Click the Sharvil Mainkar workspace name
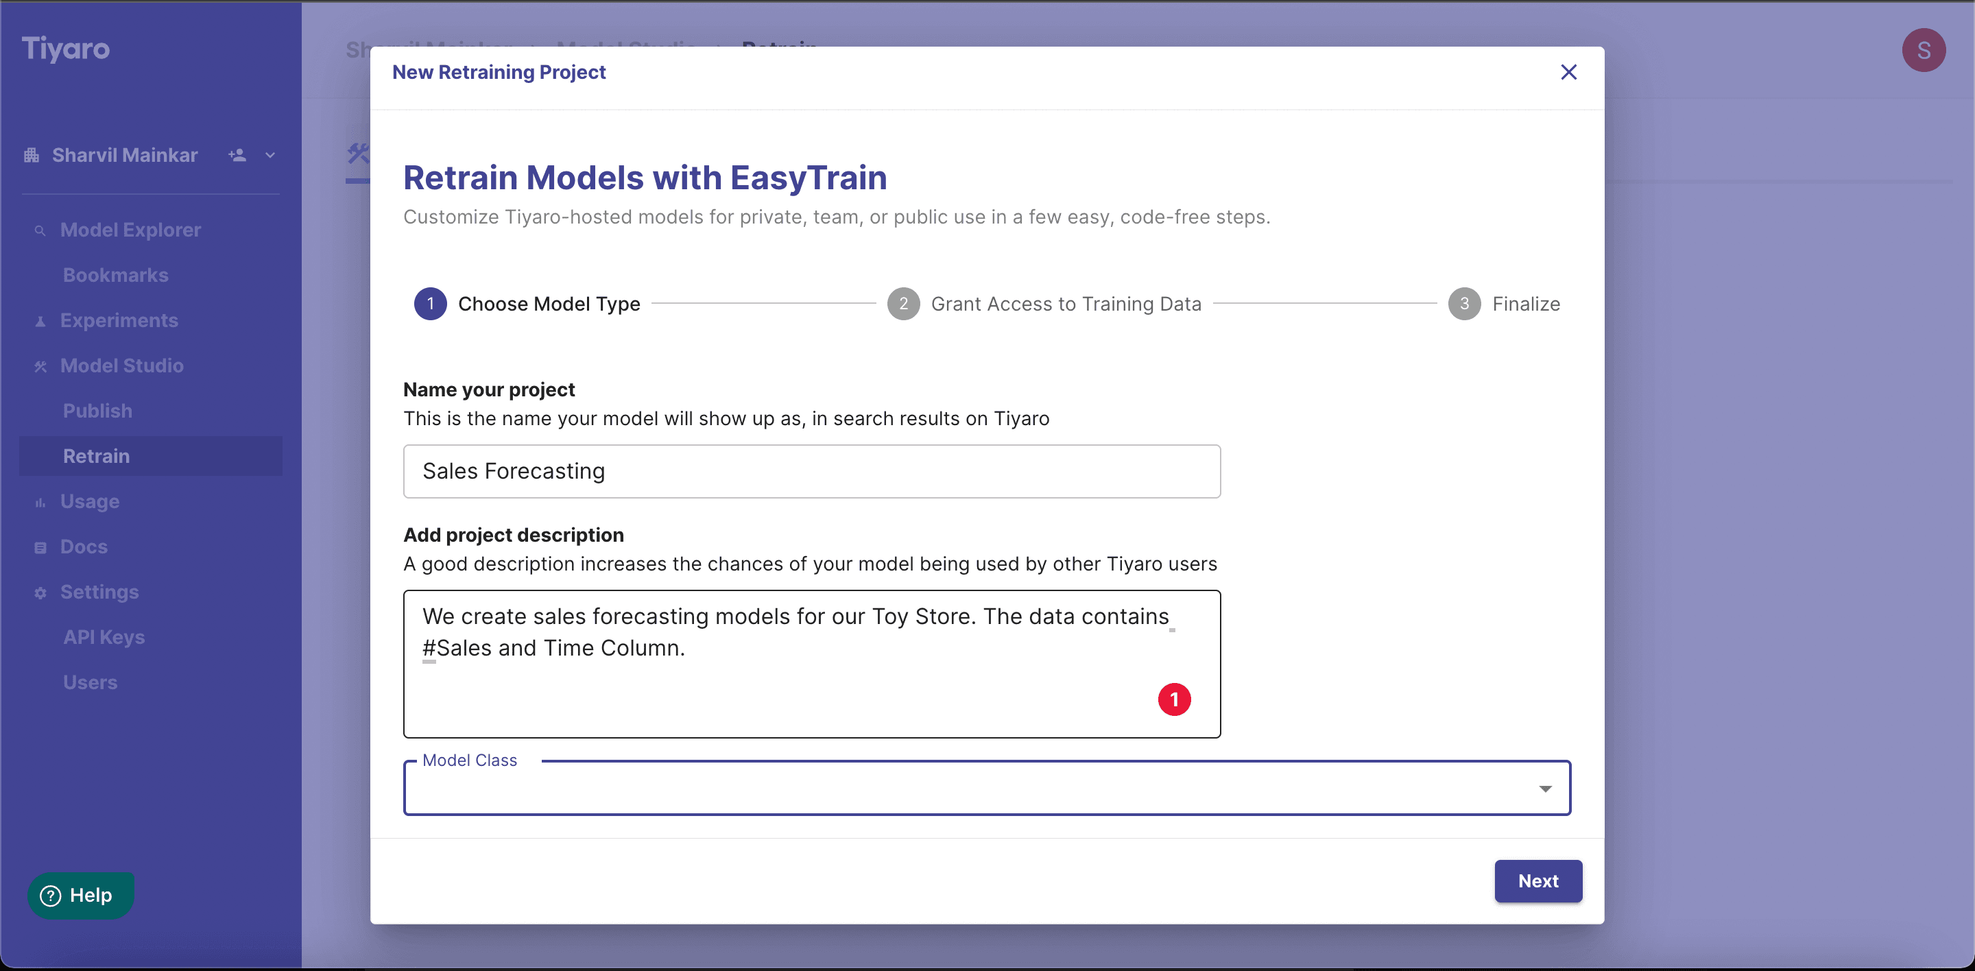1975x971 pixels. point(125,156)
